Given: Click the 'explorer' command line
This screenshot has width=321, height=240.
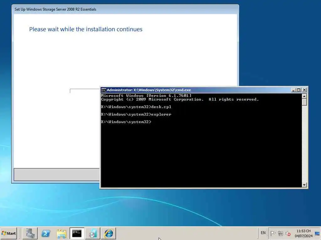Looking at the screenshot, I should (136, 114).
